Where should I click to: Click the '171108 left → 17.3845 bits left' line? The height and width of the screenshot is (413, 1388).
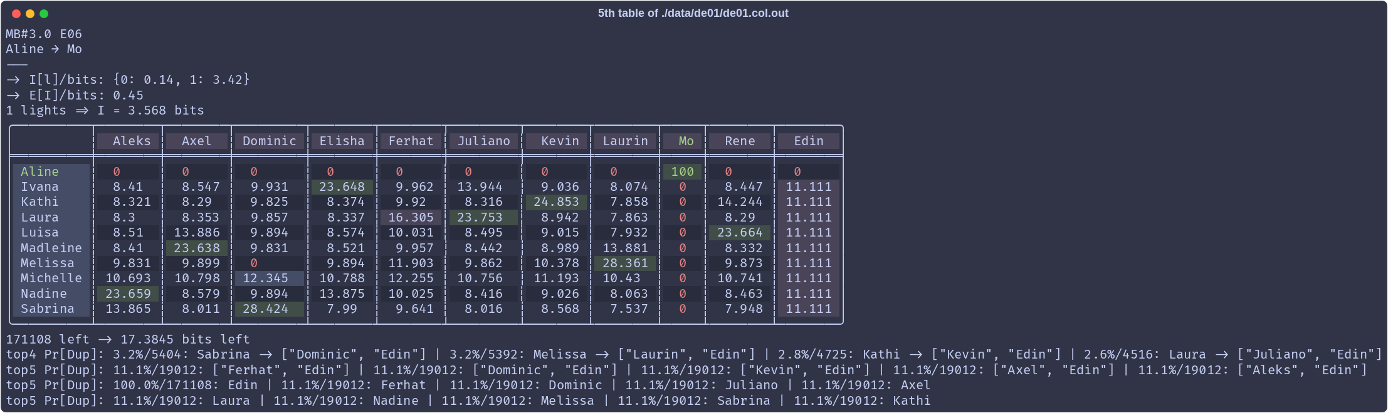128,339
